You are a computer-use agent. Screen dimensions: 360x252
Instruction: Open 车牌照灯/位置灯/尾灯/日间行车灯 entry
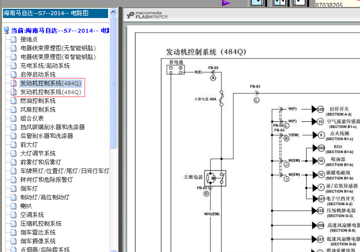(65, 171)
